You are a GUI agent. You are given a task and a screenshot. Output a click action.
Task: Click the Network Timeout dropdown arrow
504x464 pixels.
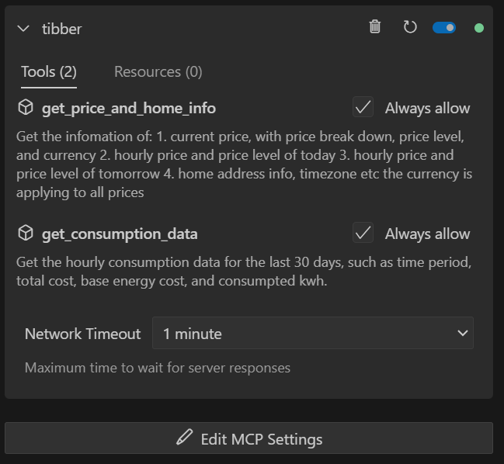coord(463,334)
